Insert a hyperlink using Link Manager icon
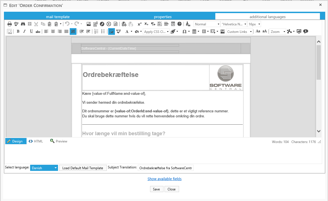The height and width of the screenshot is (201, 328). pos(124,24)
